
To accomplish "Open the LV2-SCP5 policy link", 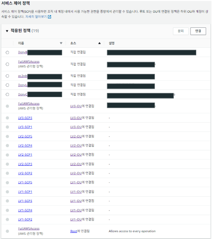I will coord(25,136).
